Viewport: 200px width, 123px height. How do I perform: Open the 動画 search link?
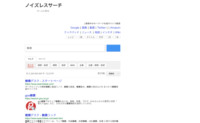point(92,28)
